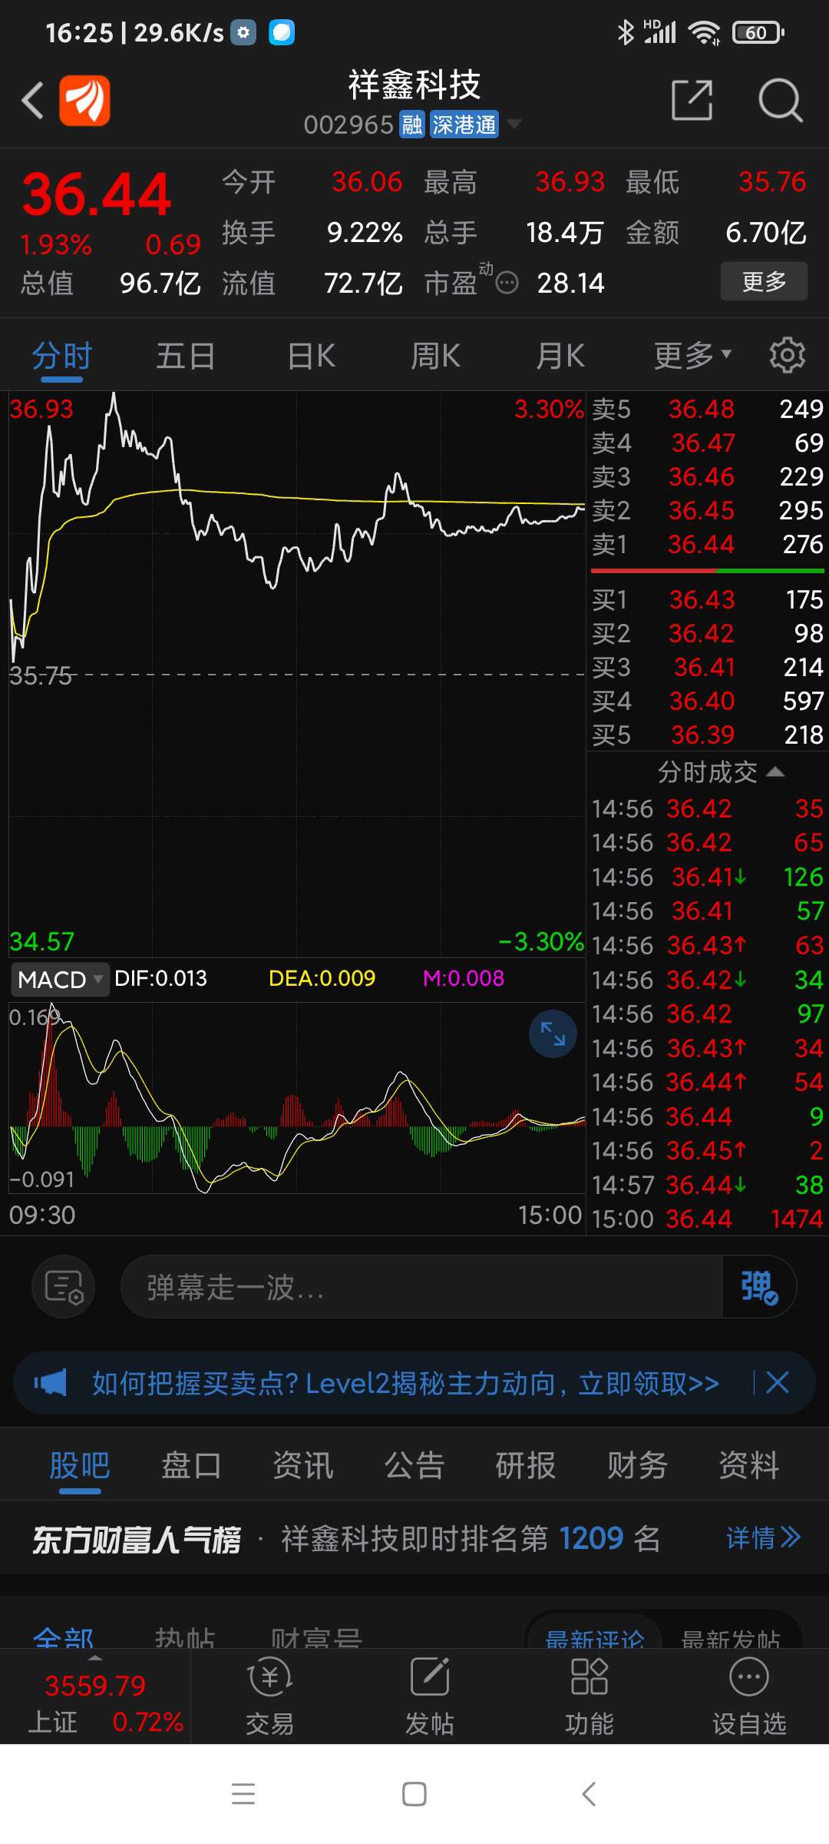Open the 更多 chart period dropdown
The width and height of the screenshot is (829, 1844).
[x=692, y=356]
